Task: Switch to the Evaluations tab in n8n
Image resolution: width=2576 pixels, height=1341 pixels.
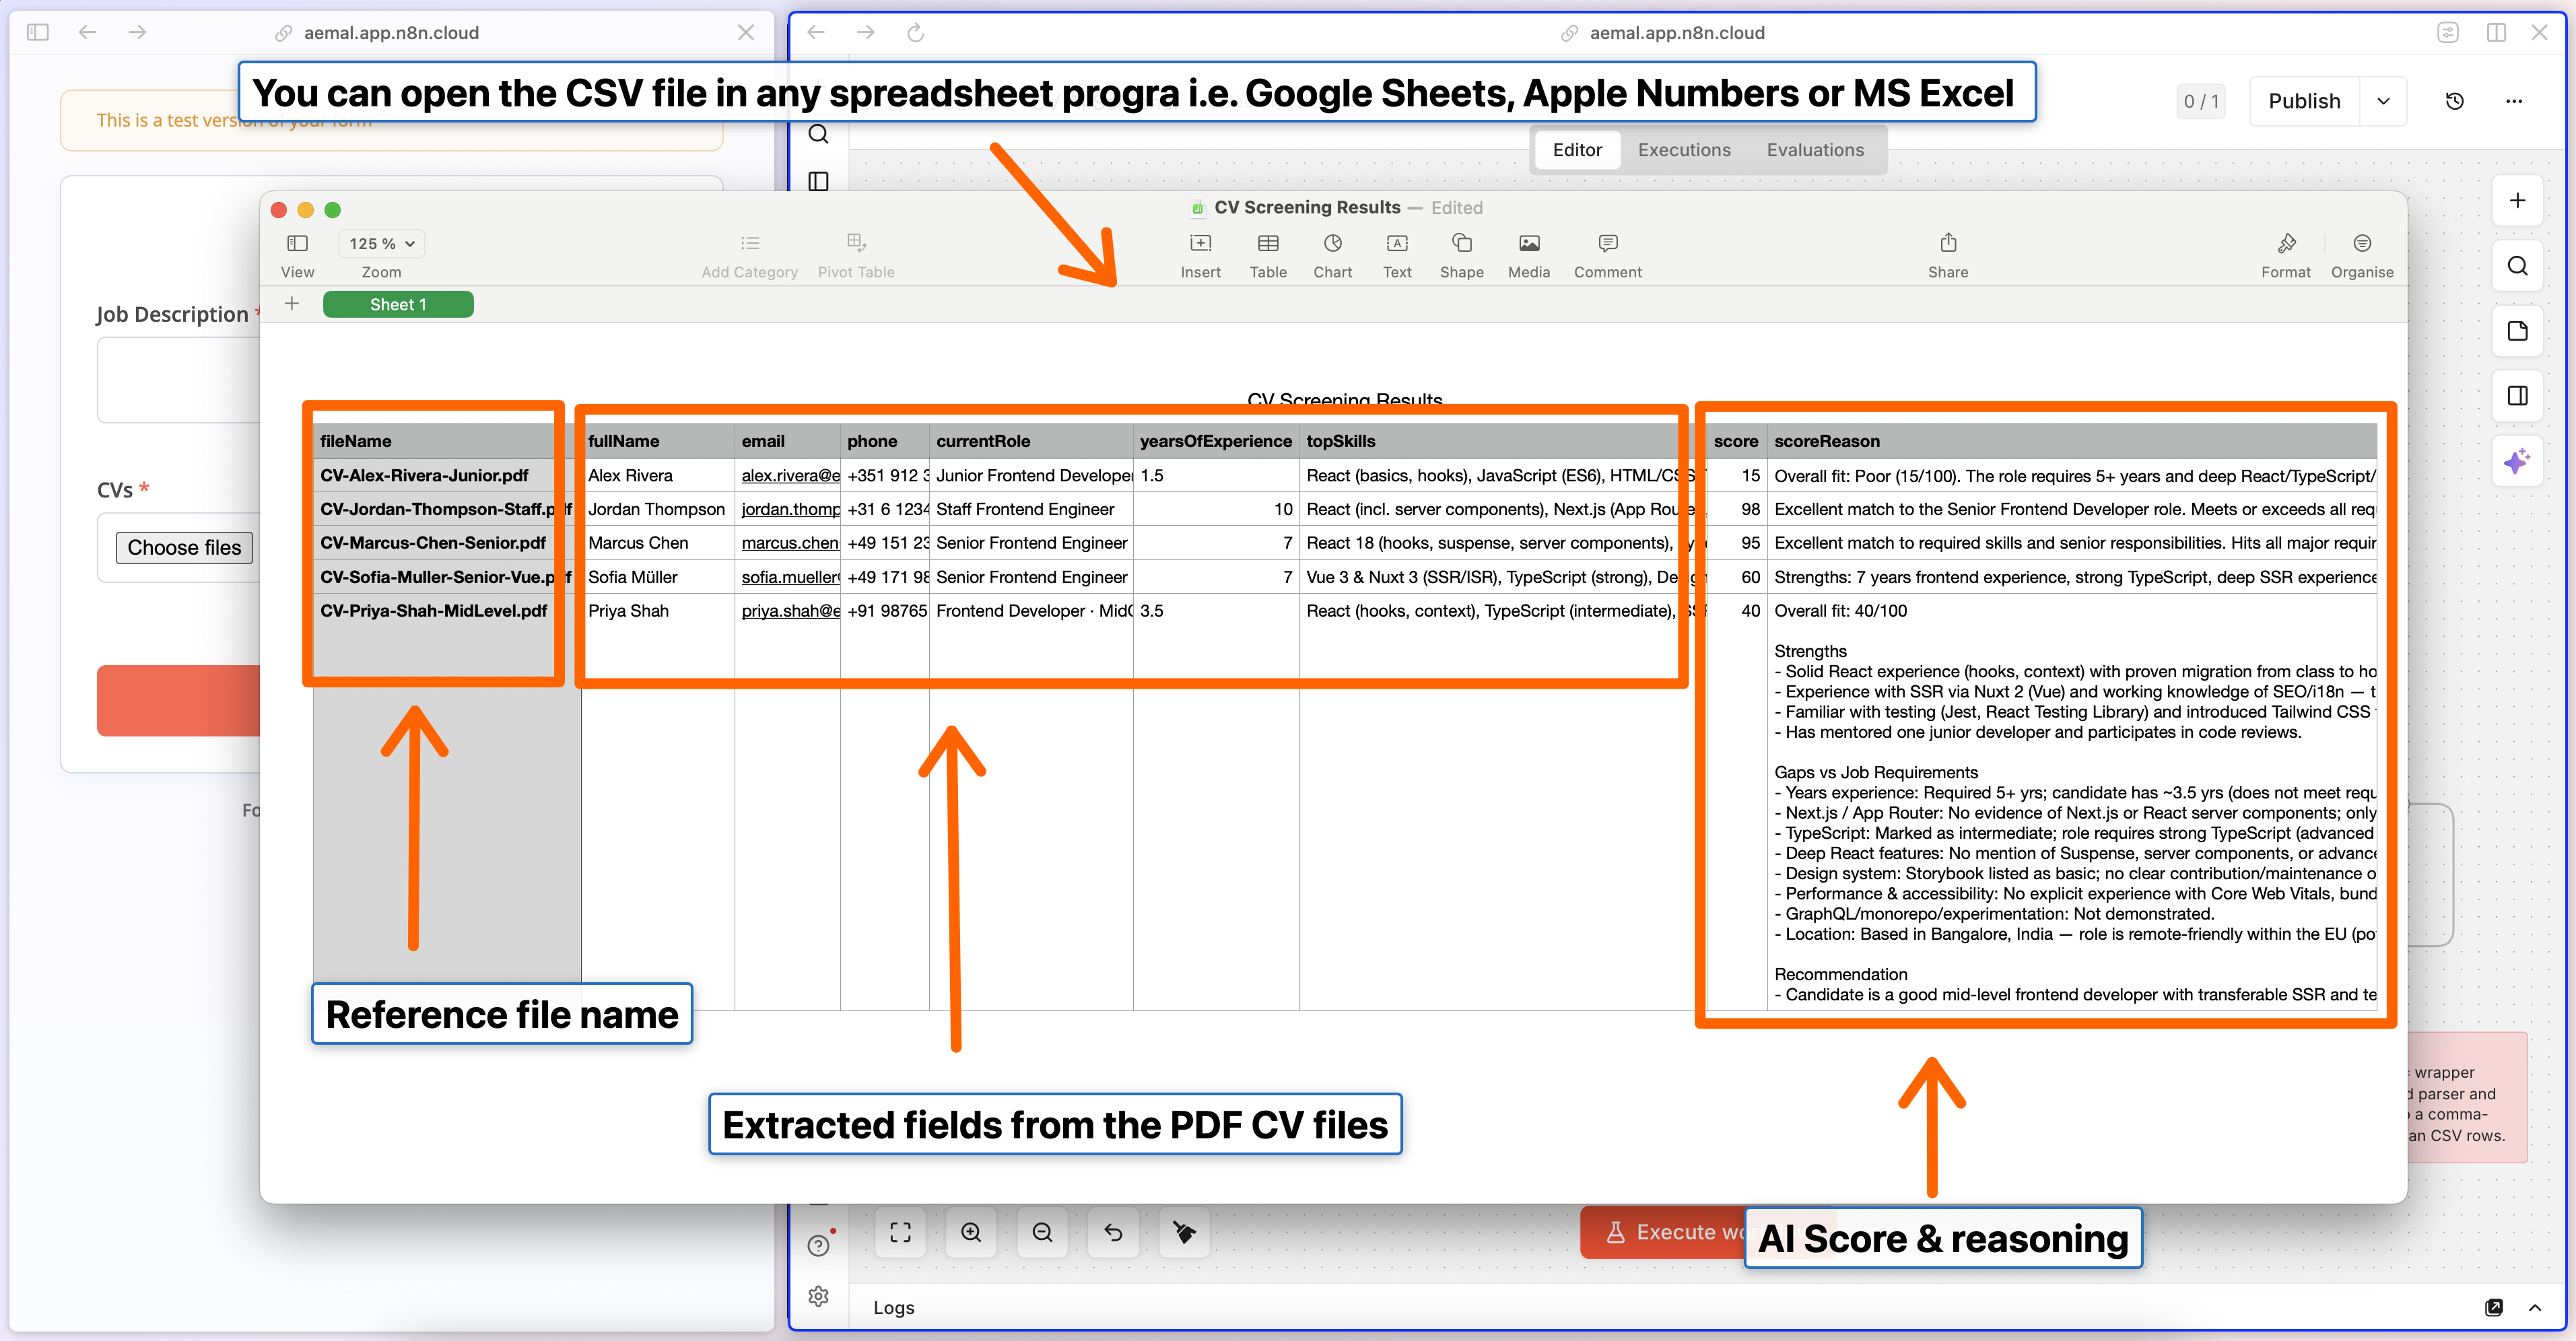Action: [1815, 150]
